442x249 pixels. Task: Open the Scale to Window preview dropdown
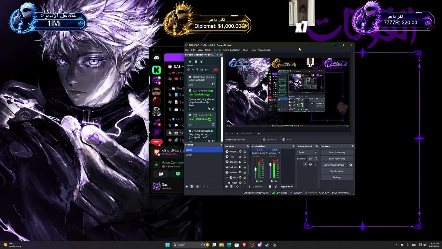259,133
